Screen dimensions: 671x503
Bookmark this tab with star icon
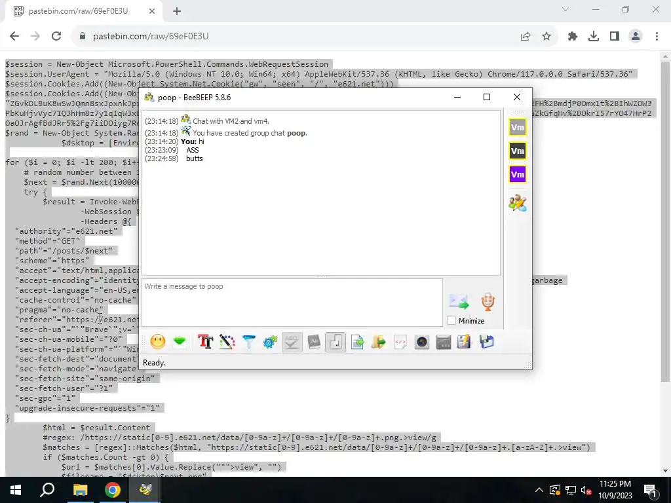click(546, 37)
